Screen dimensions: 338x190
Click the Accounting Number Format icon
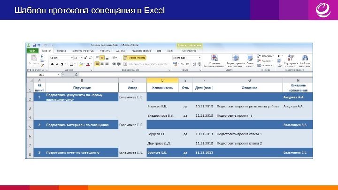175,64
